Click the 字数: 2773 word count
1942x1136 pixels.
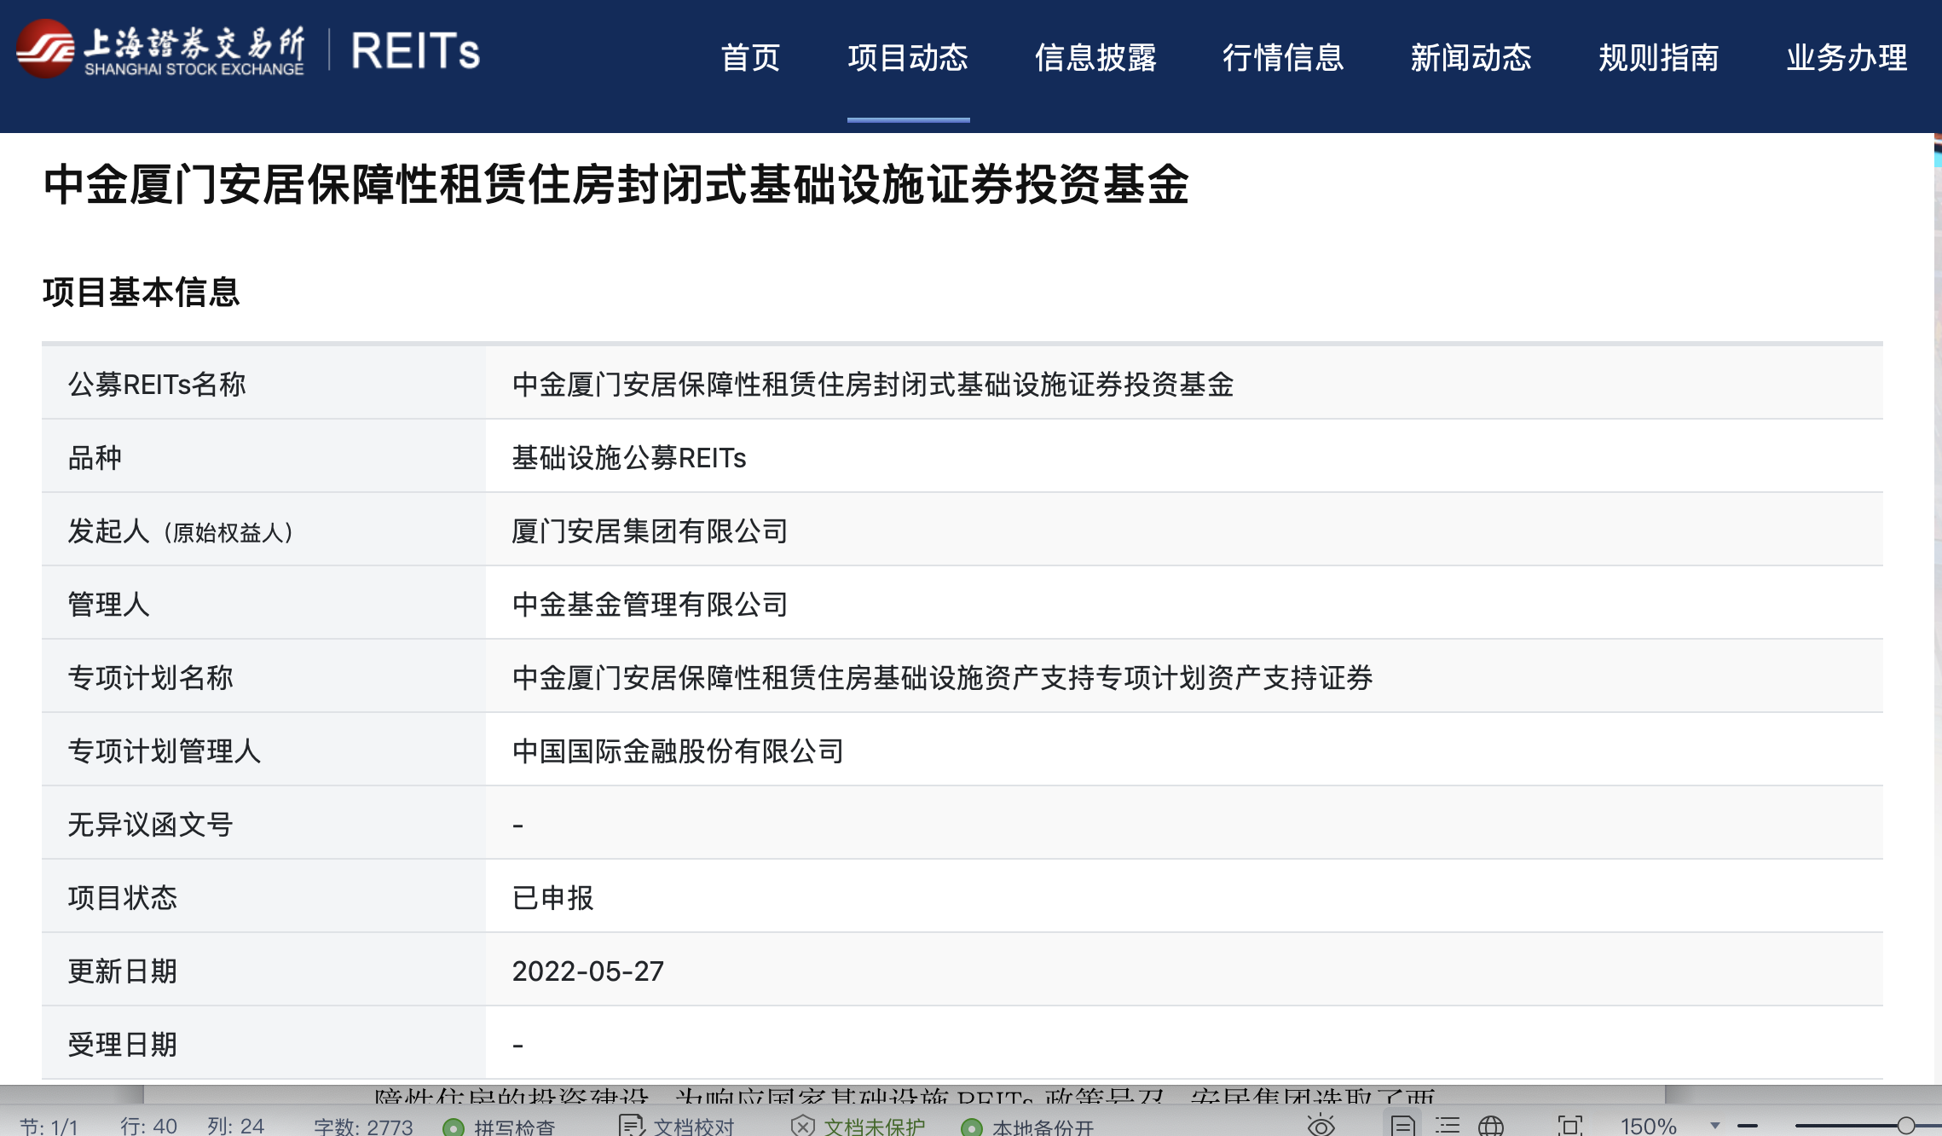[x=363, y=1127]
